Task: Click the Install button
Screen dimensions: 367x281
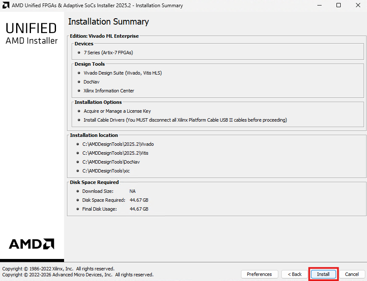Action: click(323, 274)
